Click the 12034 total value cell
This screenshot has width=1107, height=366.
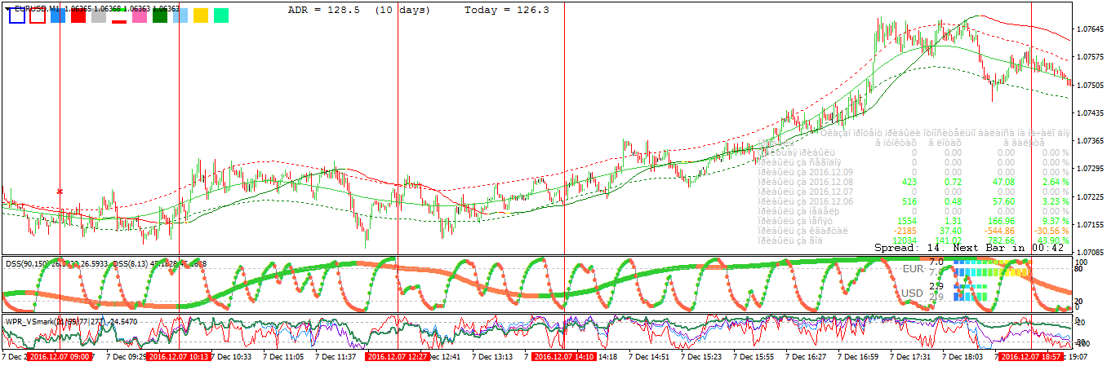(x=903, y=240)
